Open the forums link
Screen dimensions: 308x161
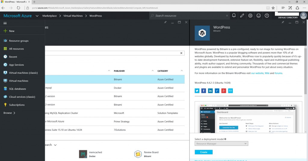pos(278,73)
